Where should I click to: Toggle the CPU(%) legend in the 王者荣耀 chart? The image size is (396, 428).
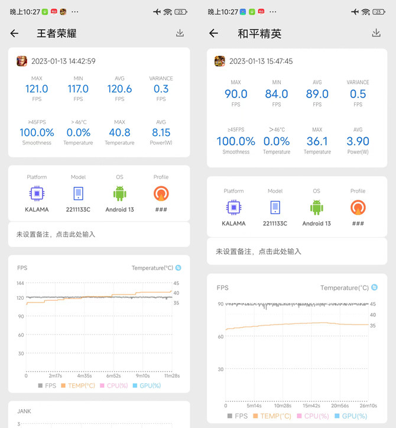point(114,385)
